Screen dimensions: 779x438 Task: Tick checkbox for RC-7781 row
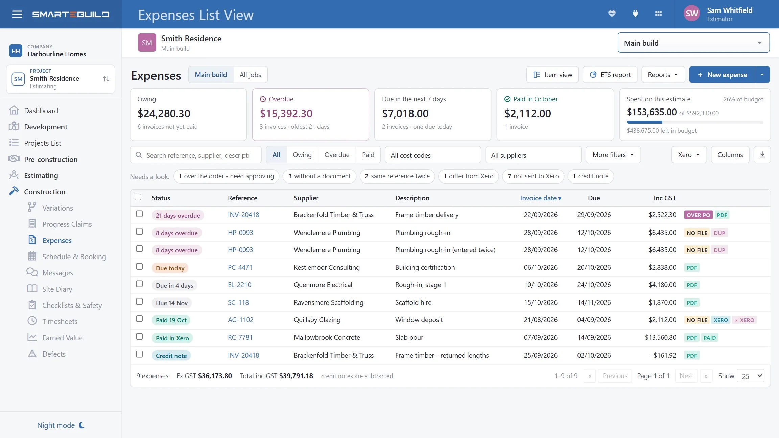(139, 336)
